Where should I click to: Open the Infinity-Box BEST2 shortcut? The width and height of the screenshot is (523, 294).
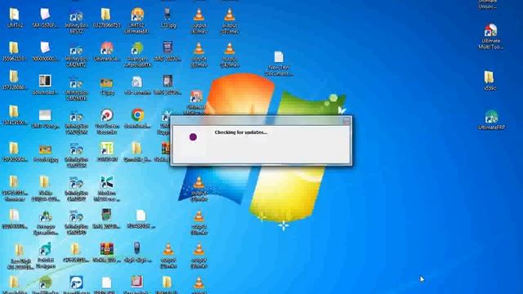coord(76,22)
